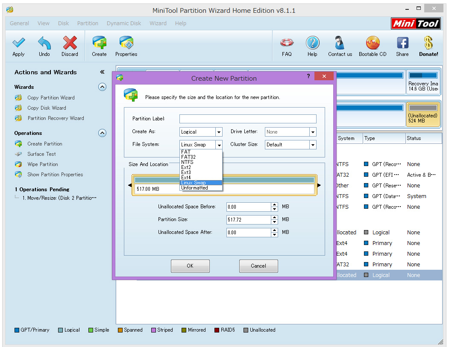Image resolution: width=449 pixels, height=347 pixels.
Task: Collapse the Wizards section
Action: click(102, 87)
